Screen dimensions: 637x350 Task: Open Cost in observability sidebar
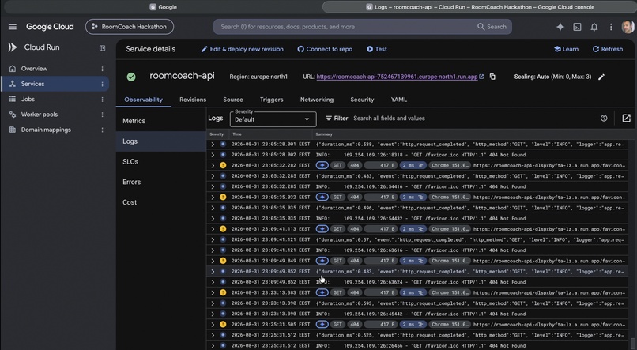tap(161, 202)
